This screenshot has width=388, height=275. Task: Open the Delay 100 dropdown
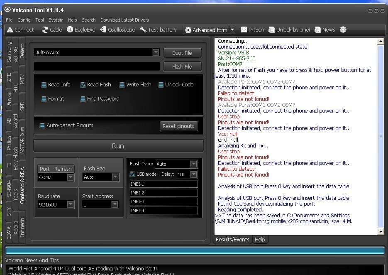[193, 174]
